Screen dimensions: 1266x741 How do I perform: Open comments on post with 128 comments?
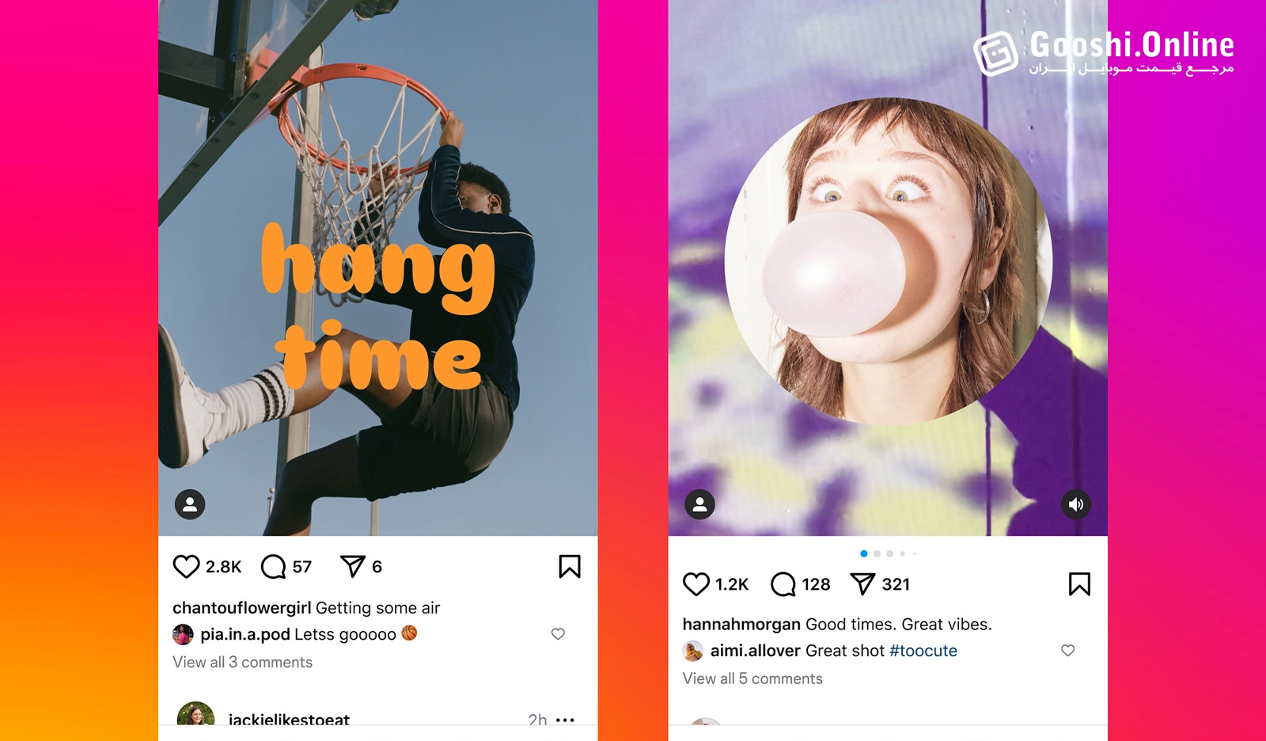pyautogui.click(x=783, y=584)
